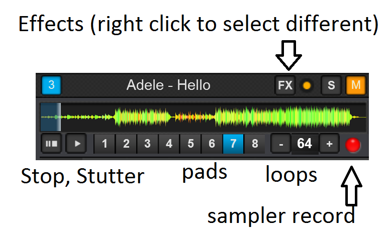
Task: Toggle the FX effects button
Action: [x=285, y=85]
